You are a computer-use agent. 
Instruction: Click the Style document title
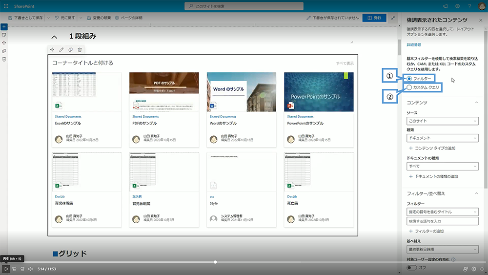(x=214, y=203)
